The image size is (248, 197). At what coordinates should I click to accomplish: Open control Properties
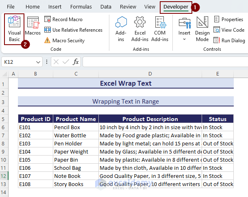tap(228, 19)
